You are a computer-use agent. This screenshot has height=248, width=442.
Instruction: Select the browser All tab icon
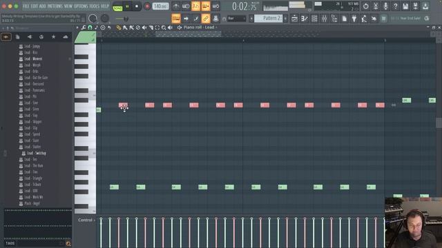coord(6,37)
